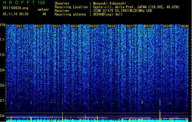Click the 0635 time marker
192x122 pixels.
93,26
